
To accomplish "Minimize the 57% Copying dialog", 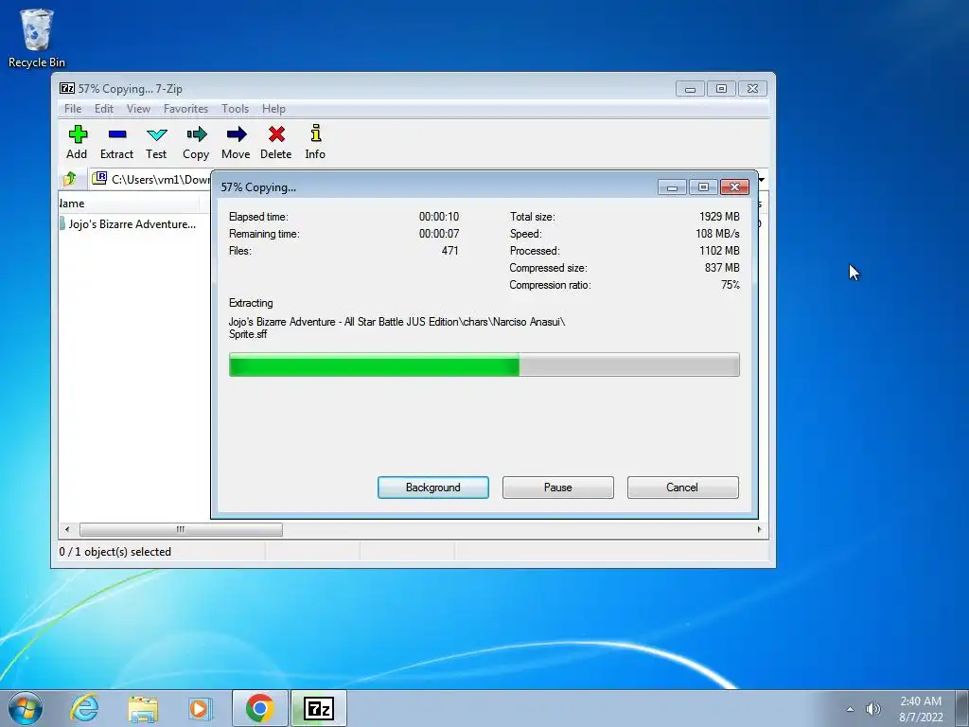I will [x=673, y=186].
